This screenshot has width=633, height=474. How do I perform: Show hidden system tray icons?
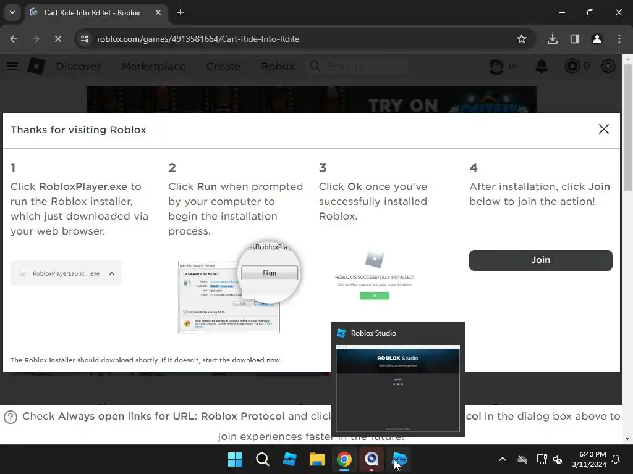pyautogui.click(x=502, y=459)
